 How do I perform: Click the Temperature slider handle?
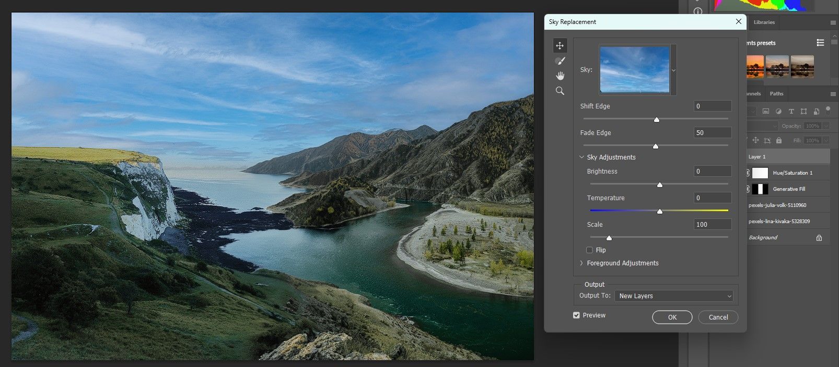[660, 211]
